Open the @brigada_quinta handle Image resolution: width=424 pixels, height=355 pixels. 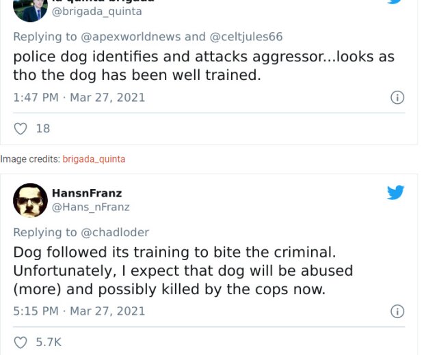96,12
